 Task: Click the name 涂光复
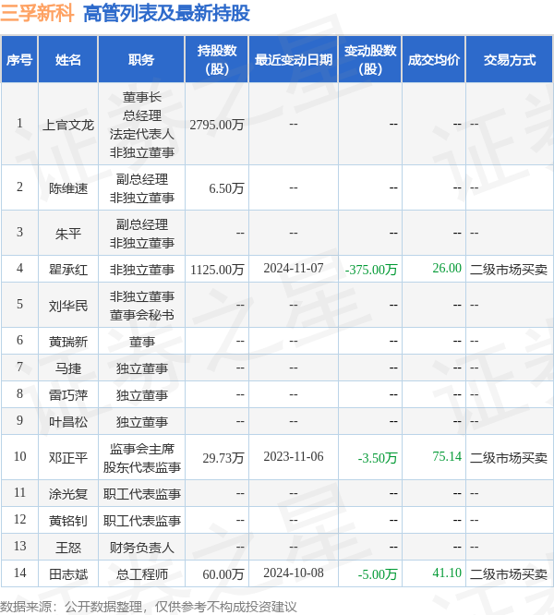[68, 494]
